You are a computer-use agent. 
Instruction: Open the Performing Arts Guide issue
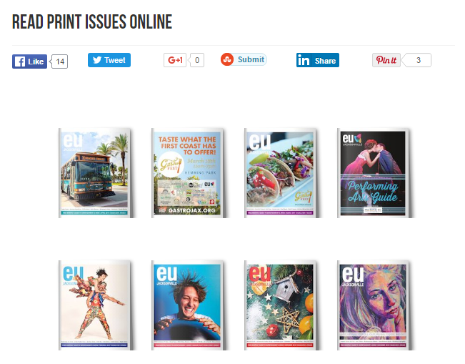[x=373, y=173]
